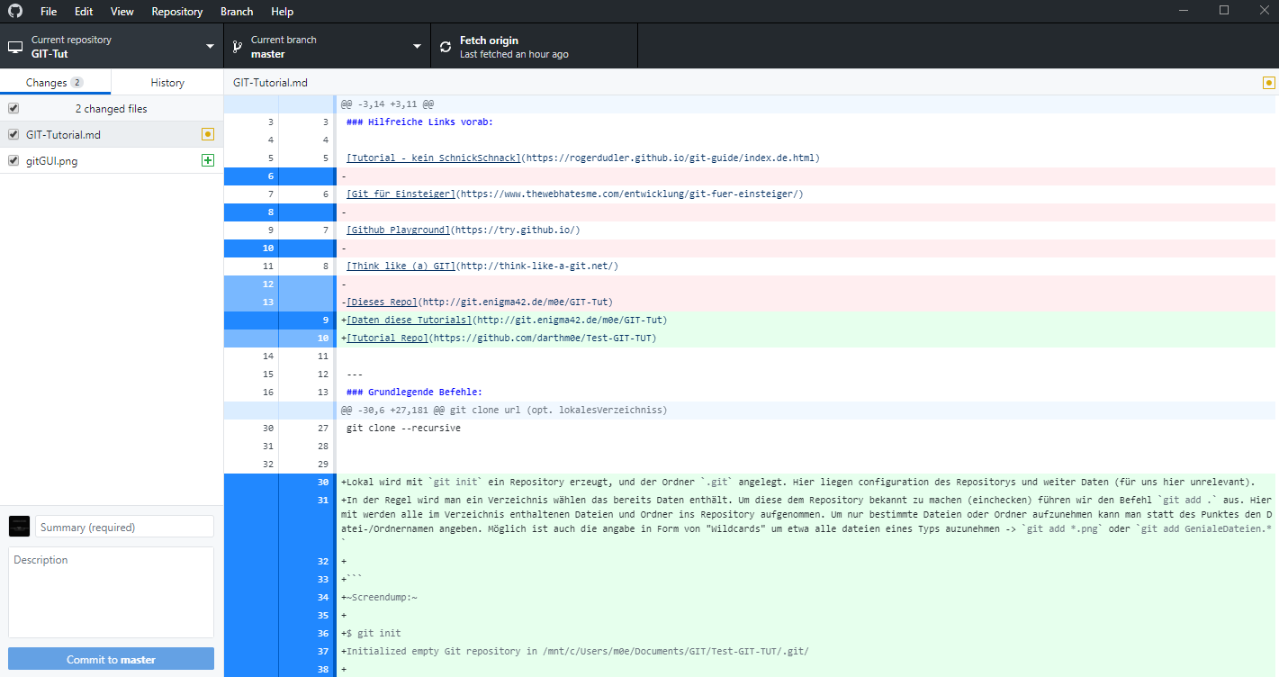The height and width of the screenshot is (677, 1279).
Task: Switch to the History tab
Action: 167,82
